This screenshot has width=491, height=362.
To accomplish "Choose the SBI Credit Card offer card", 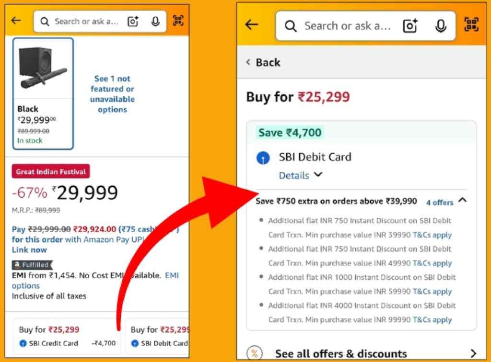I will coord(67,336).
